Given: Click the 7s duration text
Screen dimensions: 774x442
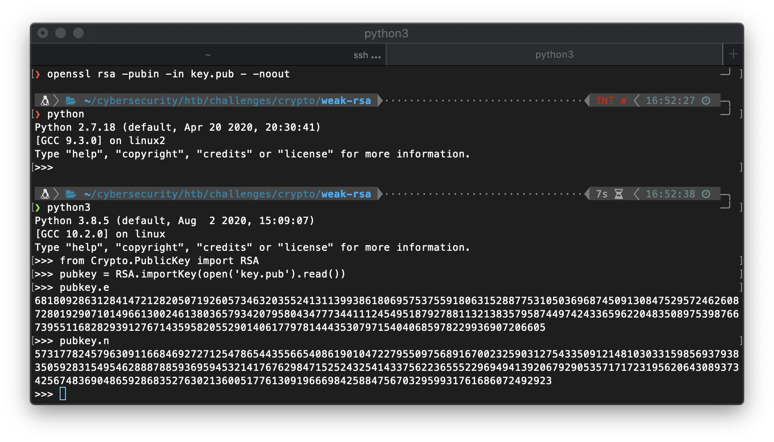Looking at the screenshot, I should click(602, 194).
